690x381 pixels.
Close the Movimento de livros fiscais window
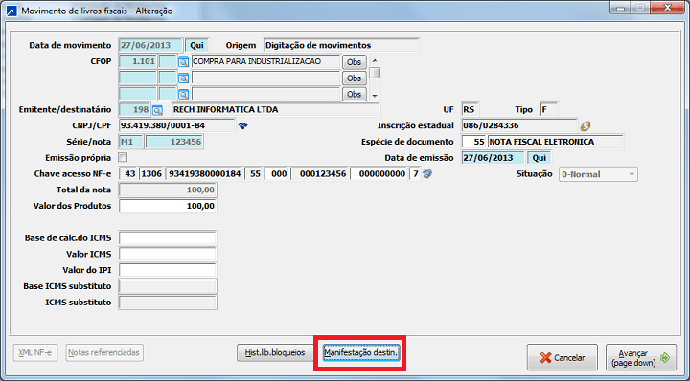(668, 8)
